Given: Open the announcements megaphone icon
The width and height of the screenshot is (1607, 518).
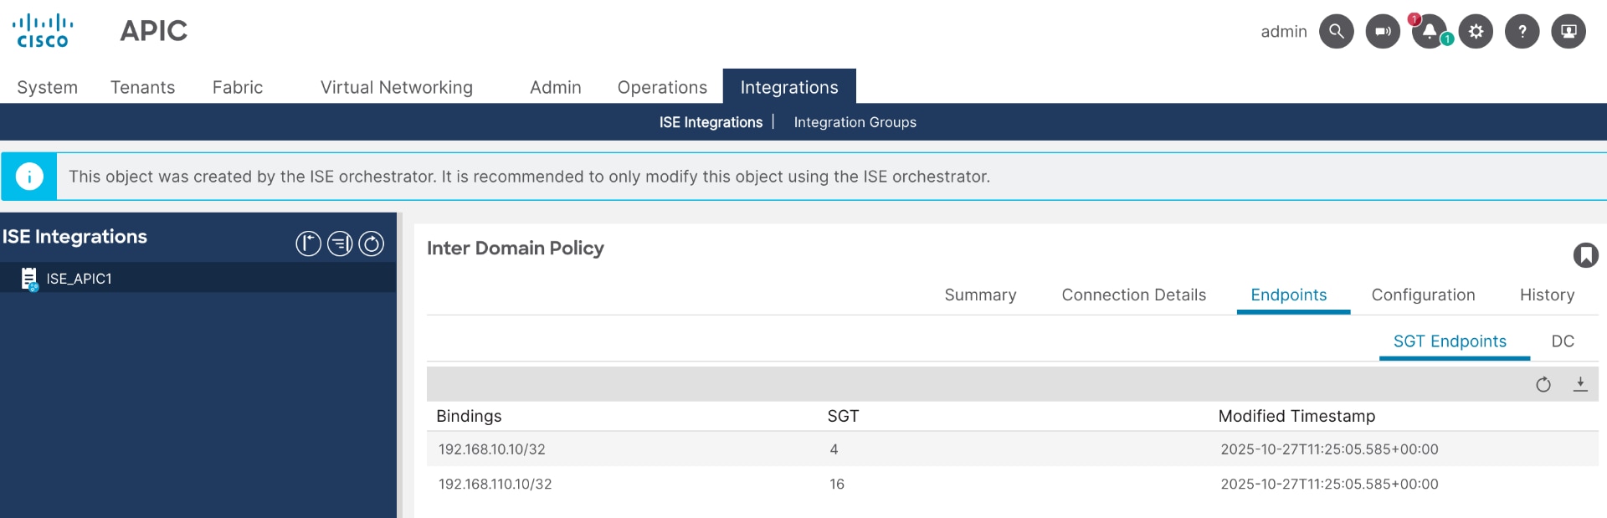Looking at the screenshot, I should point(1383,32).
